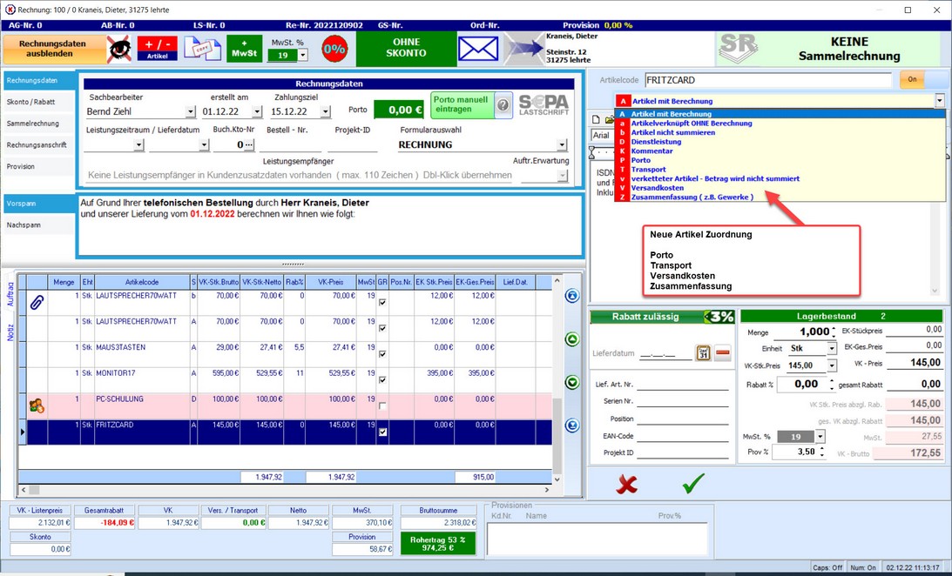Open the Zahlungsziel date dropdown

point(325,112)
